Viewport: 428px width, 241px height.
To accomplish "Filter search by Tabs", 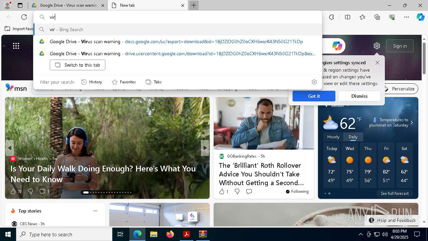I will (153, 82).
